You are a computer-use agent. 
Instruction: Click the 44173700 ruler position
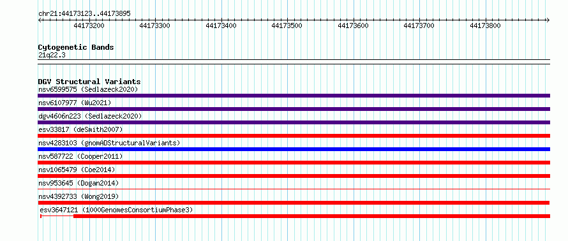pos(419,26)
